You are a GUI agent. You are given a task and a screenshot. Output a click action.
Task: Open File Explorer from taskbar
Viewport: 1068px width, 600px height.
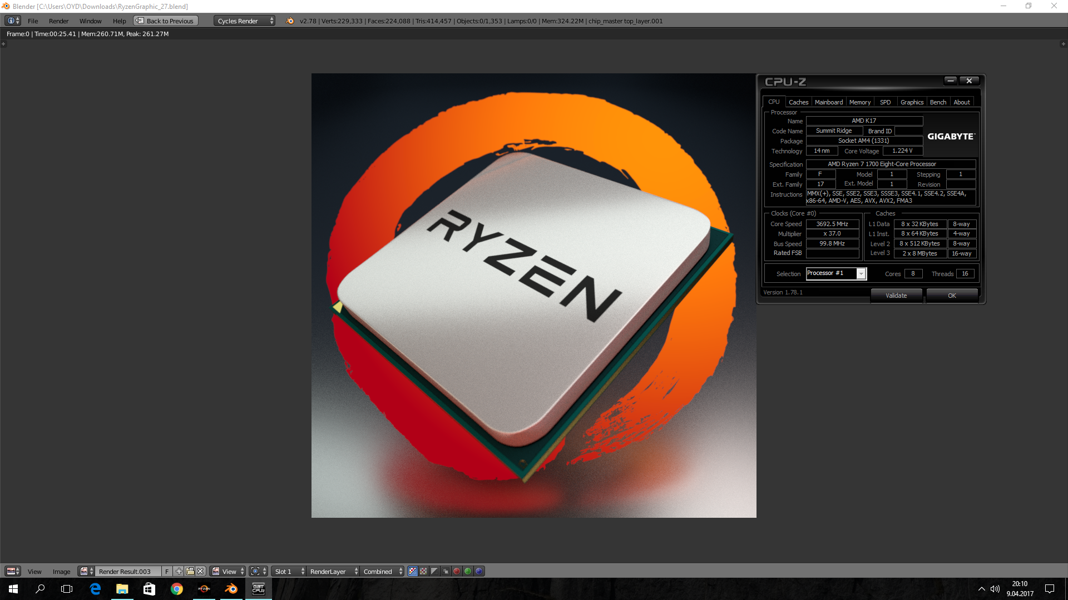tap(122, 589)
